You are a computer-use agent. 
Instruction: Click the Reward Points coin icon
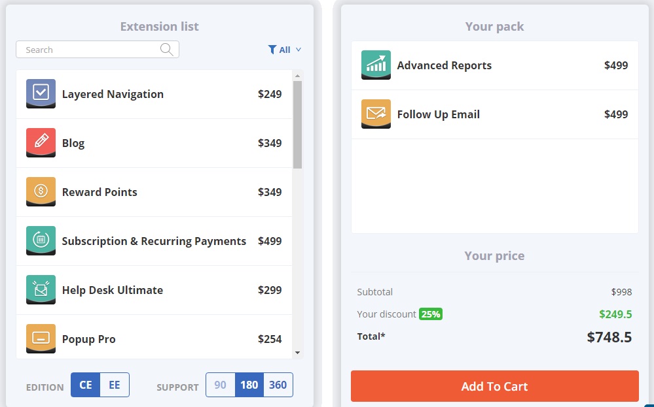click(41, 191)
